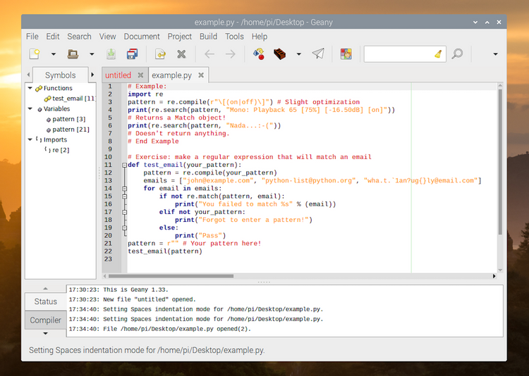This screenshot has width=529, height=376.
Task: Select the Compiler messages tab
Action: pyautogui.click(x=45, y=320)
